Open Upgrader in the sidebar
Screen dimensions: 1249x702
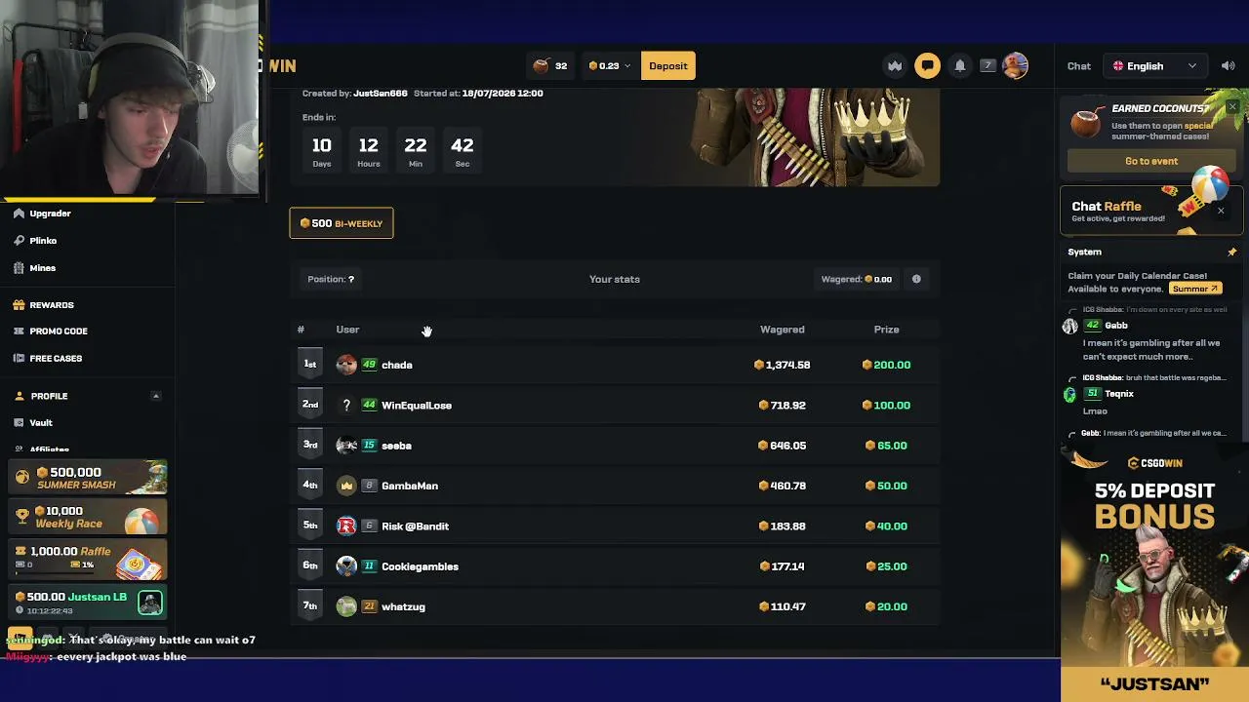(50, 214)
